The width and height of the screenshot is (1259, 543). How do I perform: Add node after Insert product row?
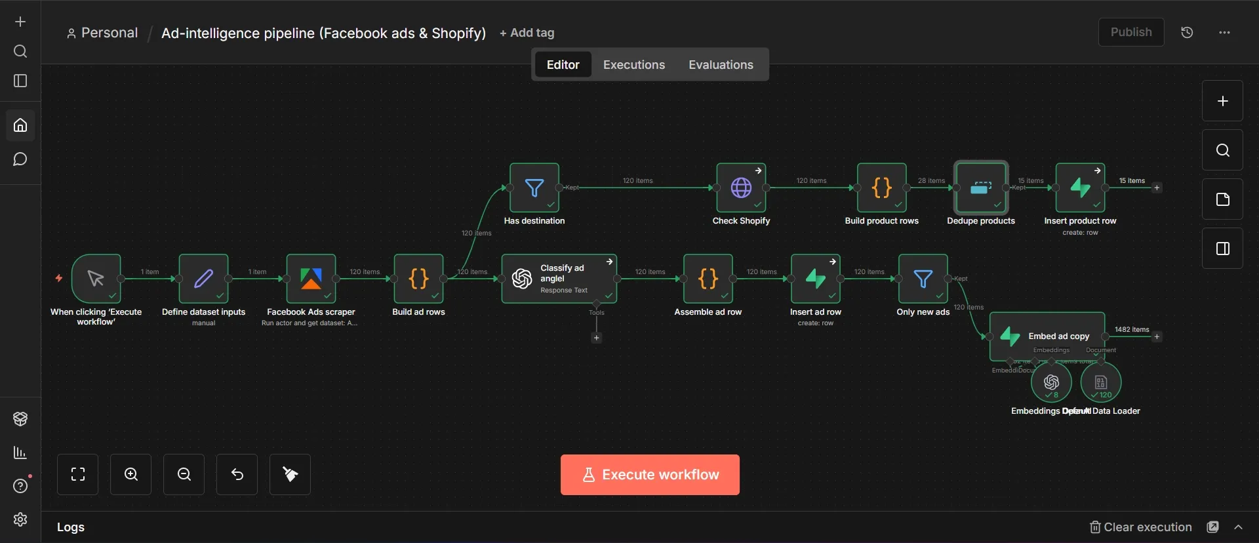coord(1157,188)
